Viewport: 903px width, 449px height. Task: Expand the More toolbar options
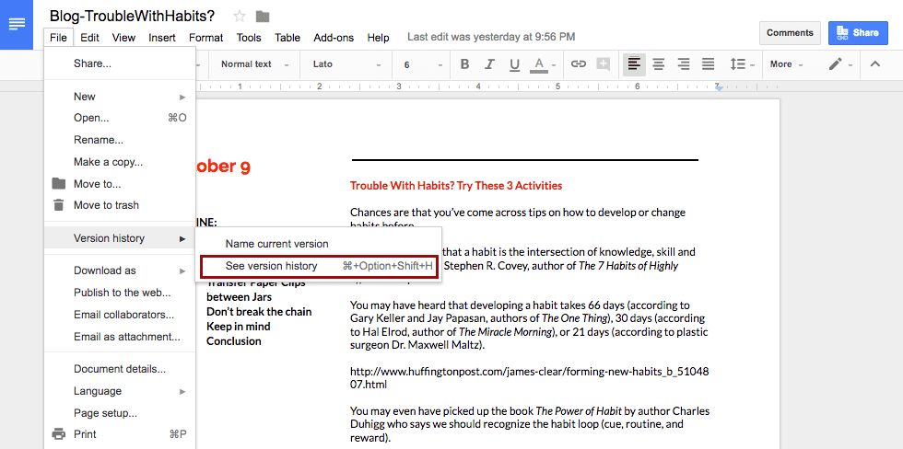point(786,64)
